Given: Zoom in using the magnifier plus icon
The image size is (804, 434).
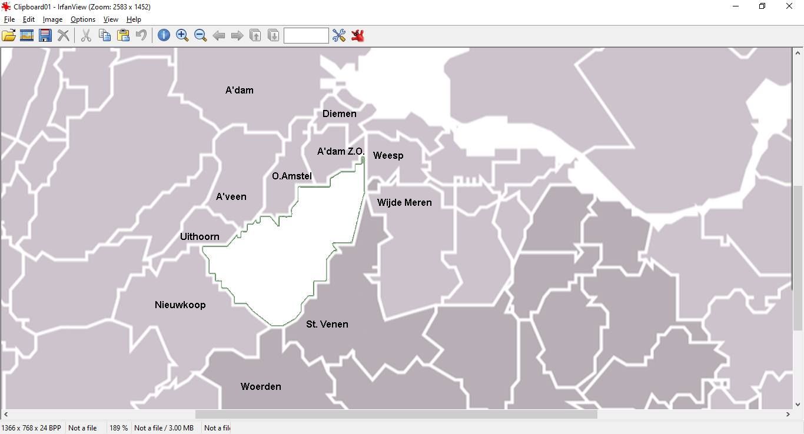Looking at the screenshot, I should (182, 35).
